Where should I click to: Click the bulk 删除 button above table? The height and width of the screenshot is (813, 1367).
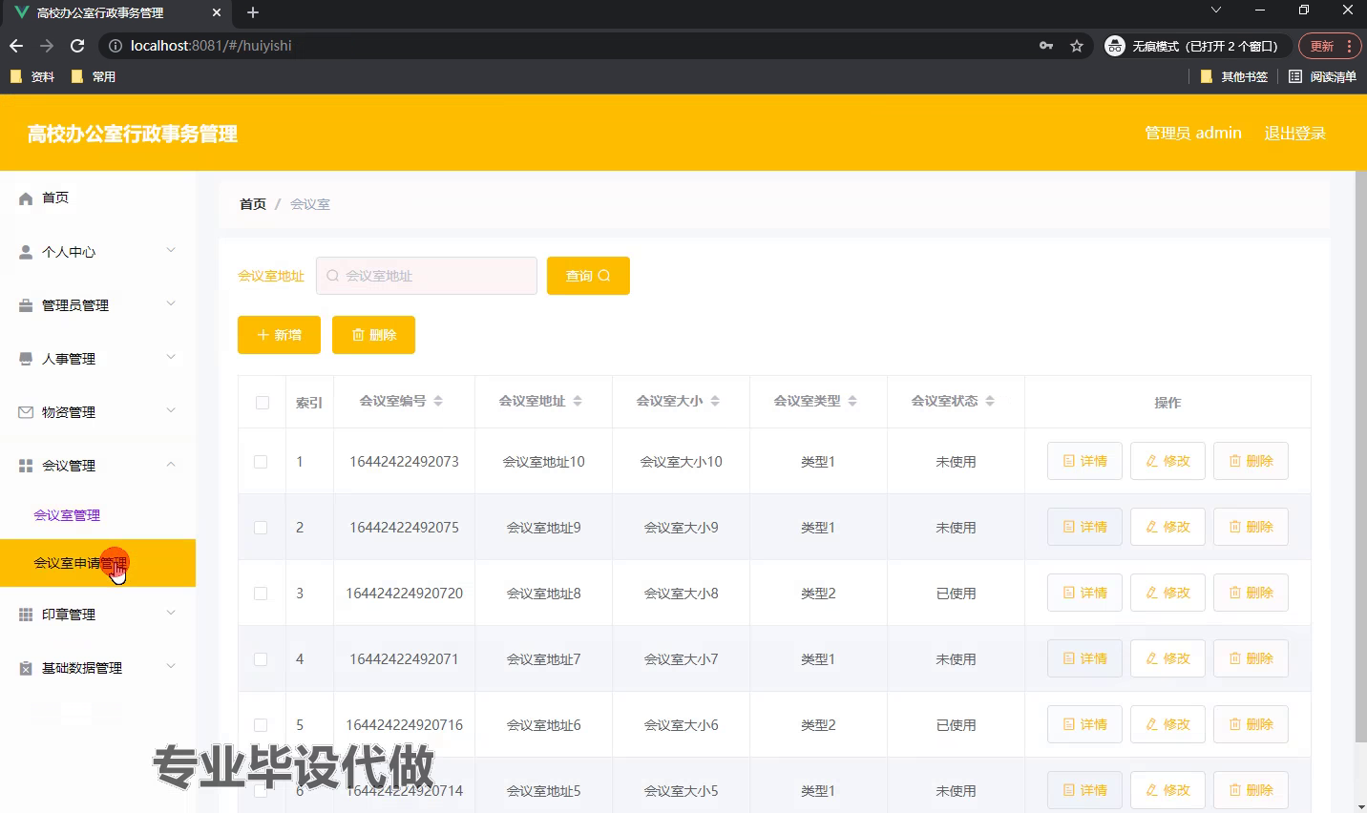[373, 335]
